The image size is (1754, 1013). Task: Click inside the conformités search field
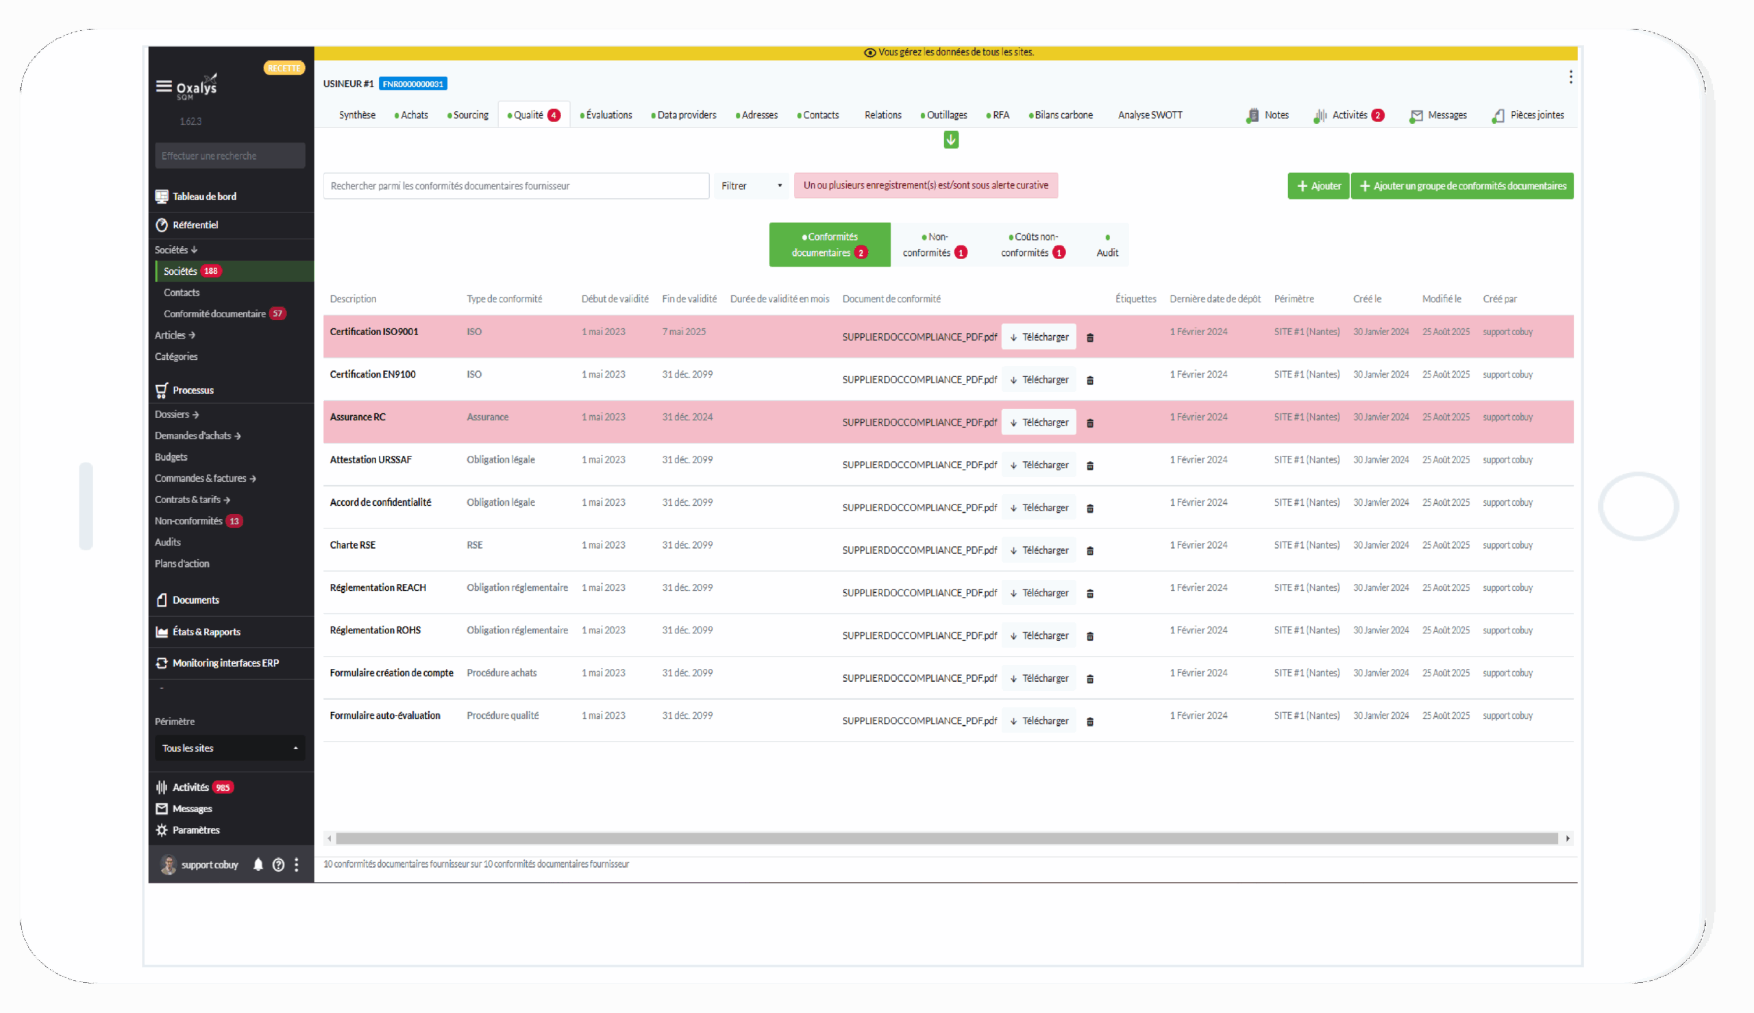[x=516, y=186]
